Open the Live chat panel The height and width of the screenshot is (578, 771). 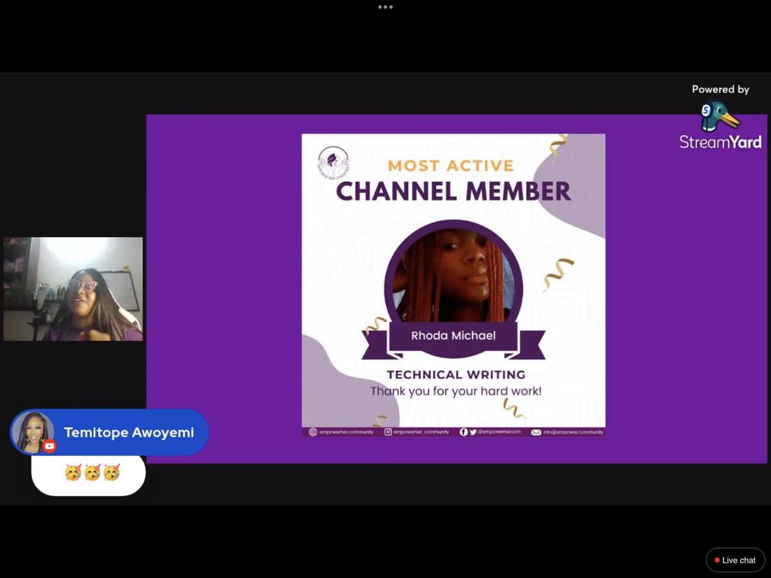point(735,560)
